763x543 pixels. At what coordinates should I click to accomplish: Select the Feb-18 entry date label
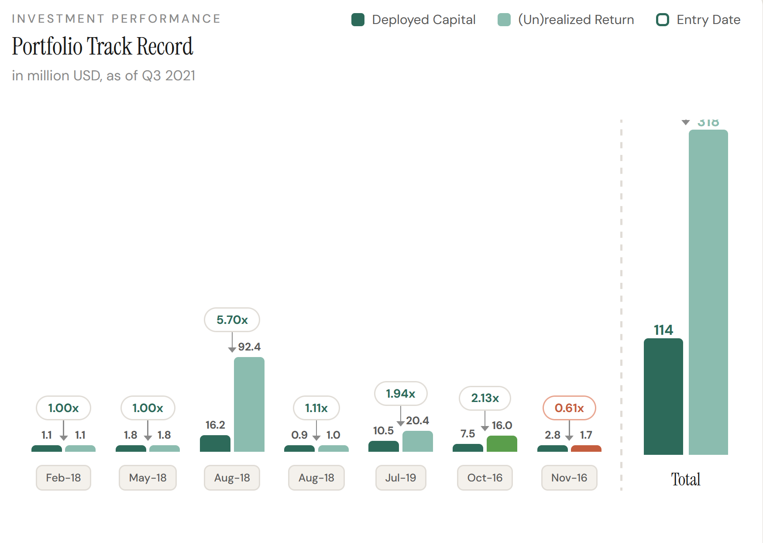point(63,478)
